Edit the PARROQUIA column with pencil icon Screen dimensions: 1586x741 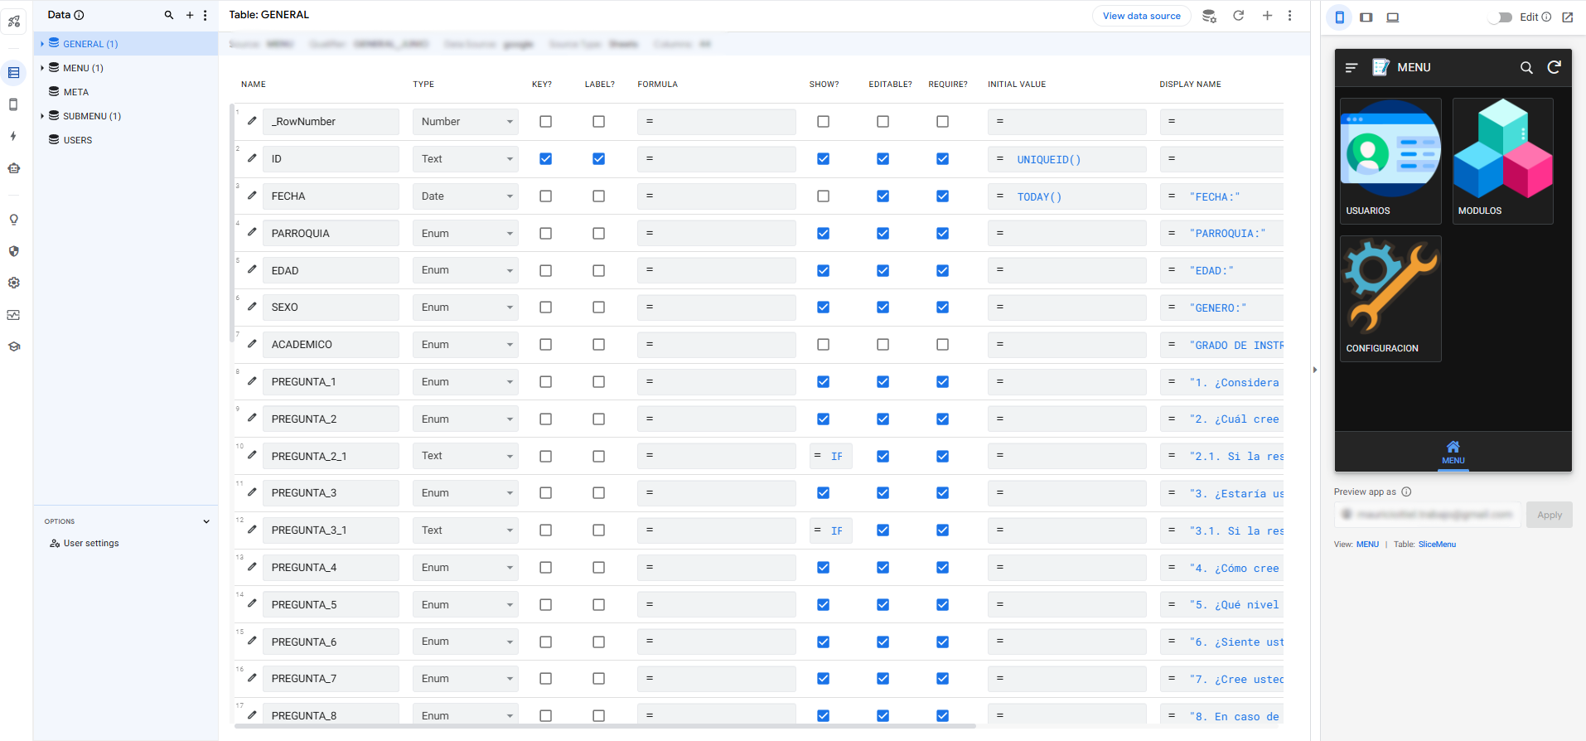pos(252,233)
